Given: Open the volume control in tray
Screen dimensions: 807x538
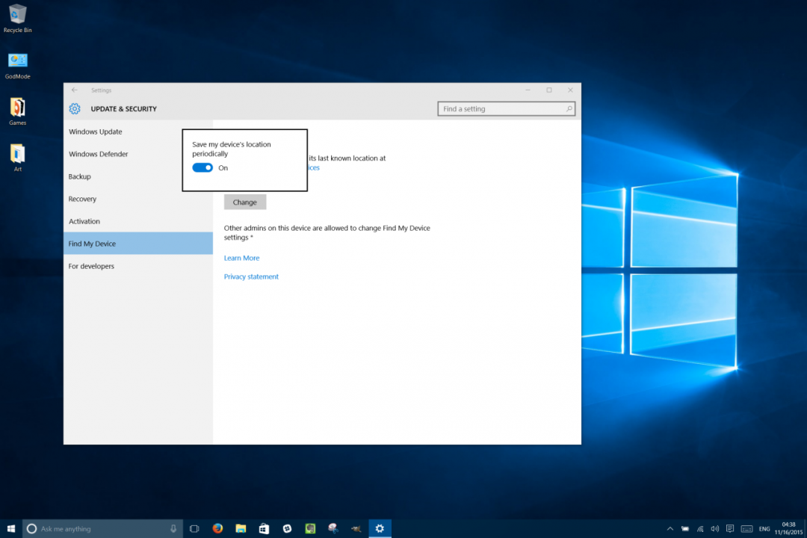Looking at the screenshot, I should pos(715,529).
